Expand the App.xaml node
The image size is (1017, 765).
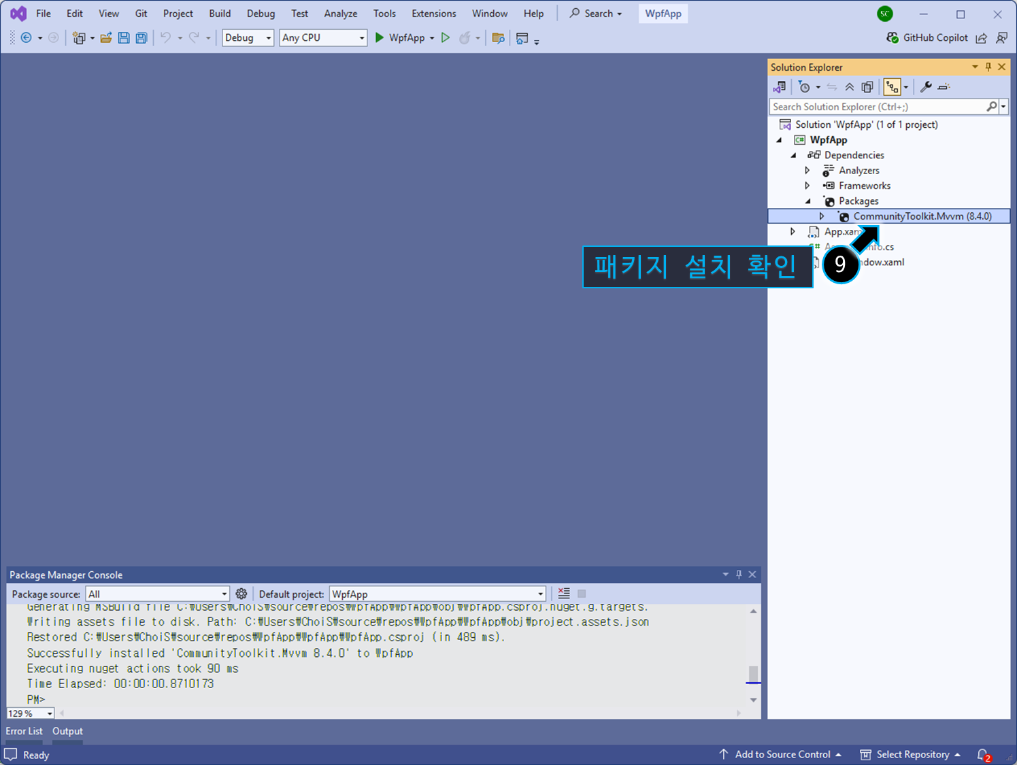pos(793,232)
